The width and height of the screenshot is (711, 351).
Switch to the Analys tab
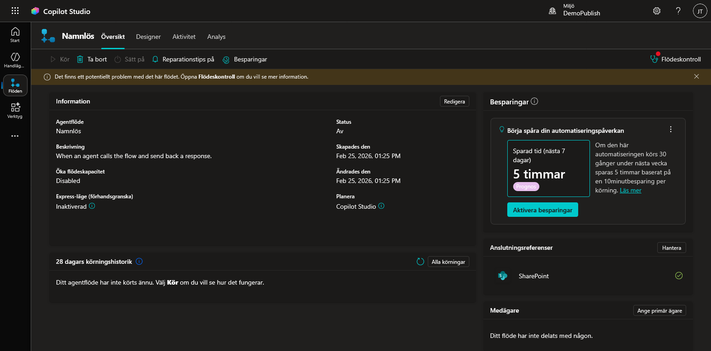[x=216, y=37]
